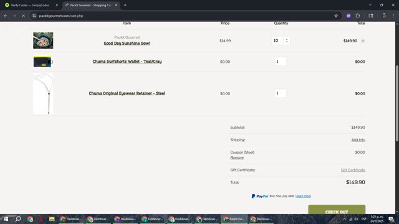399x224 pixels.
Task: Click the red app icon in taskbar
Action: [x=41, y=219]
